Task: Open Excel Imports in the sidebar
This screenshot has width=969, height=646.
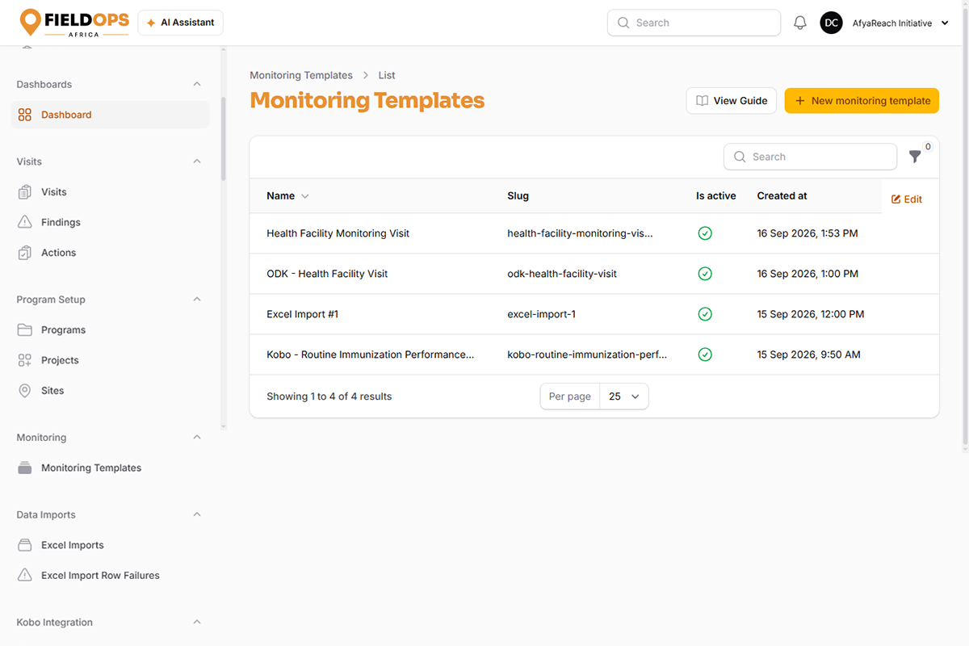Action: (110, 545)
